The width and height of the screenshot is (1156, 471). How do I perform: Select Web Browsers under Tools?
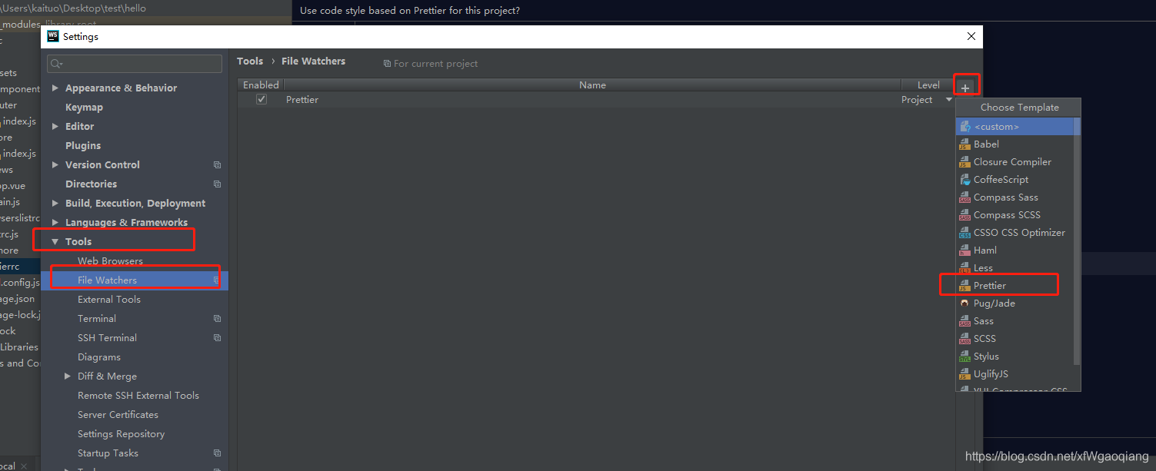pos(110,260)
